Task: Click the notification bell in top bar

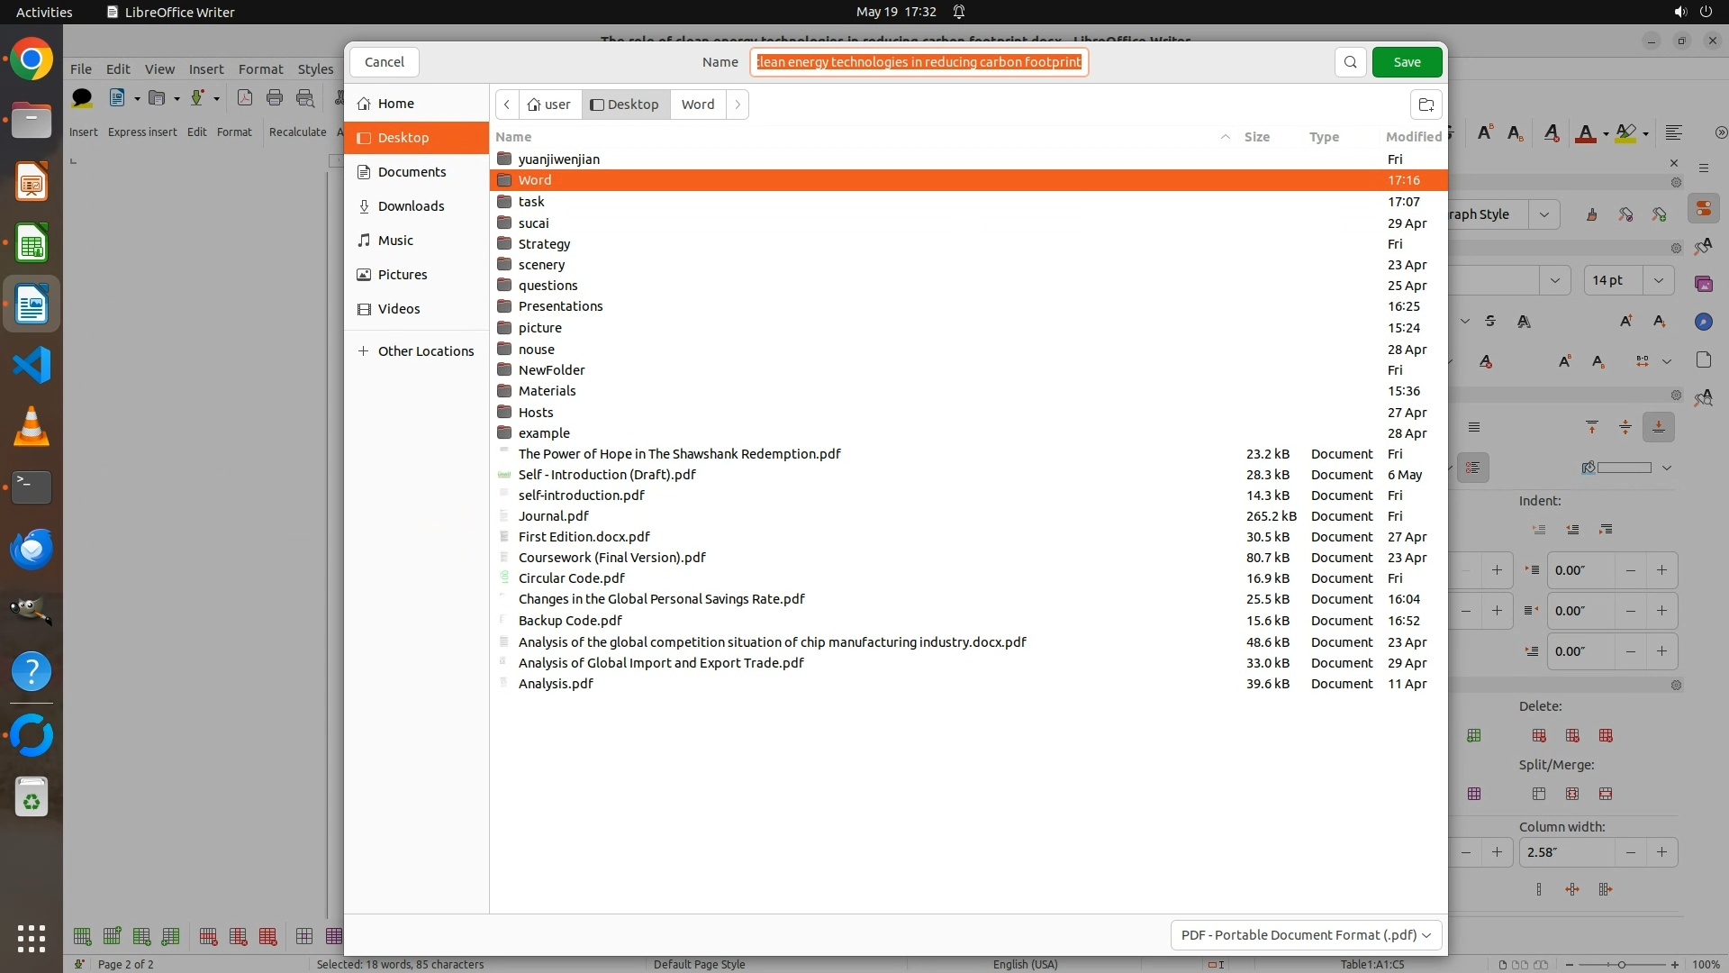Action: (x=959, y=12)
